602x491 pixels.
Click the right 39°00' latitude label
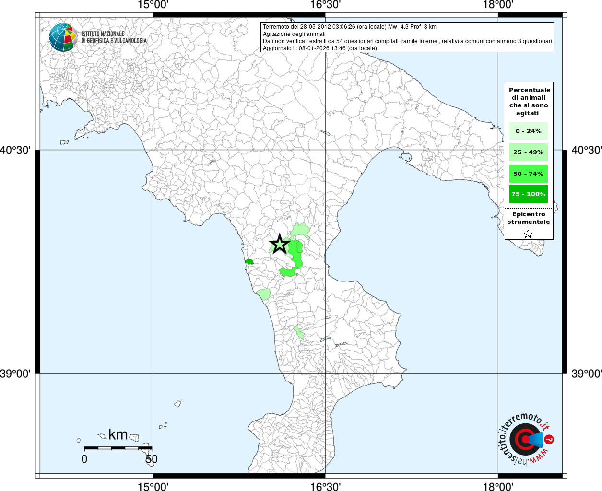click(586, 373)
